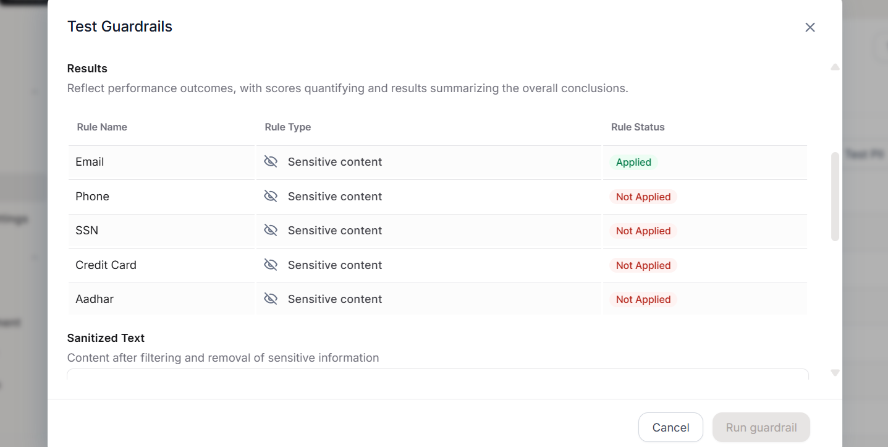The image size is (888, 447).
Task: Click the vertical scrollbar thumb
Action: coord(835,195)
